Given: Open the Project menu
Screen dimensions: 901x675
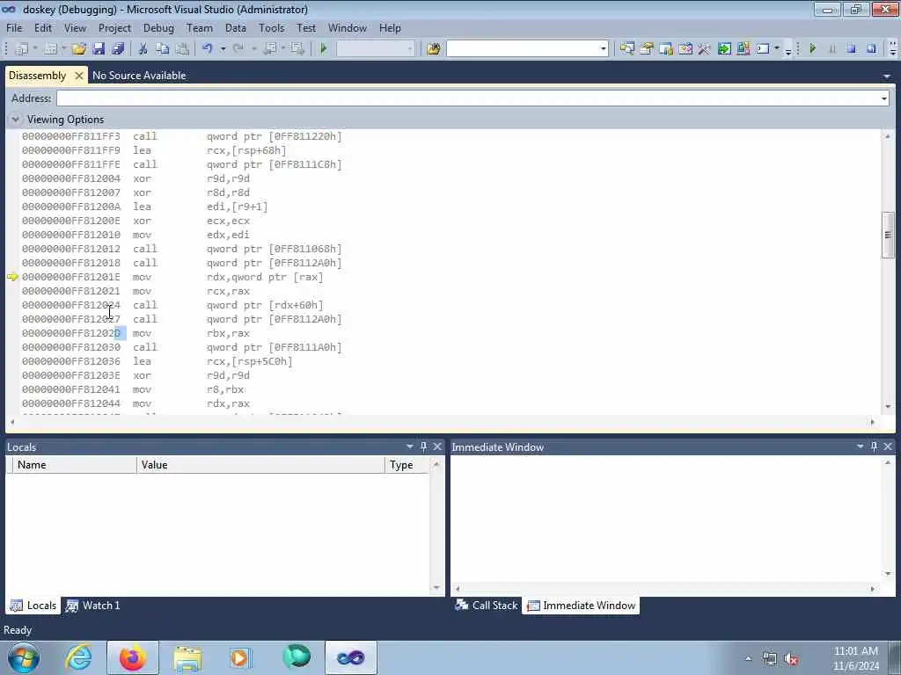Looking at the screenshot, I should pyautogui.click(x=114, y=27).
